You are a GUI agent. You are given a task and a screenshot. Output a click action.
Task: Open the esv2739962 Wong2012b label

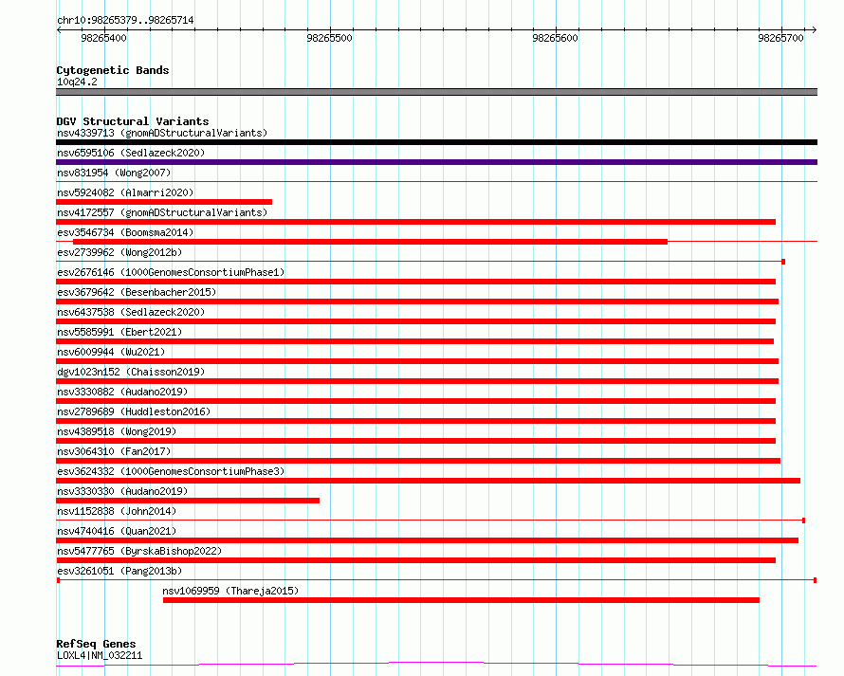119,252
